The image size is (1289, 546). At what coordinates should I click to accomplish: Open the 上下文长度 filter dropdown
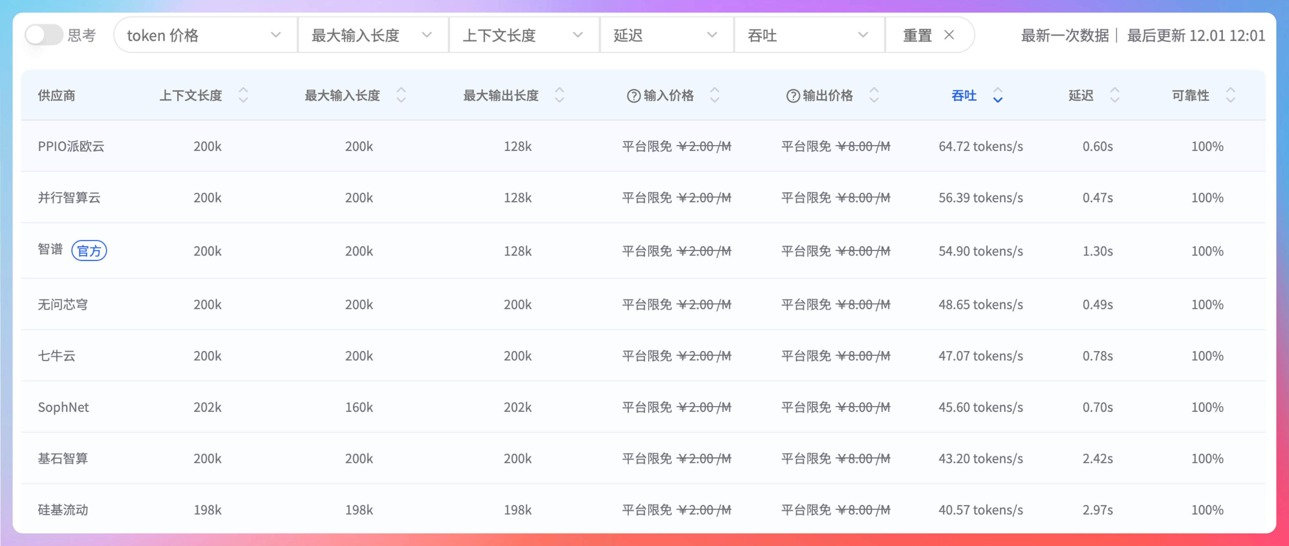pyautogui.click(x=523, y=35)
